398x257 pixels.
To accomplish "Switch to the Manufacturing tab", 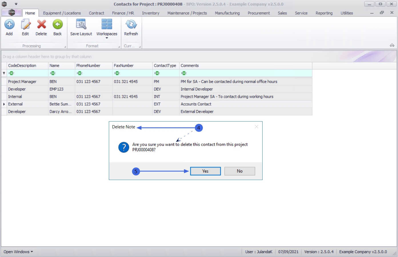I will [227, 13].
